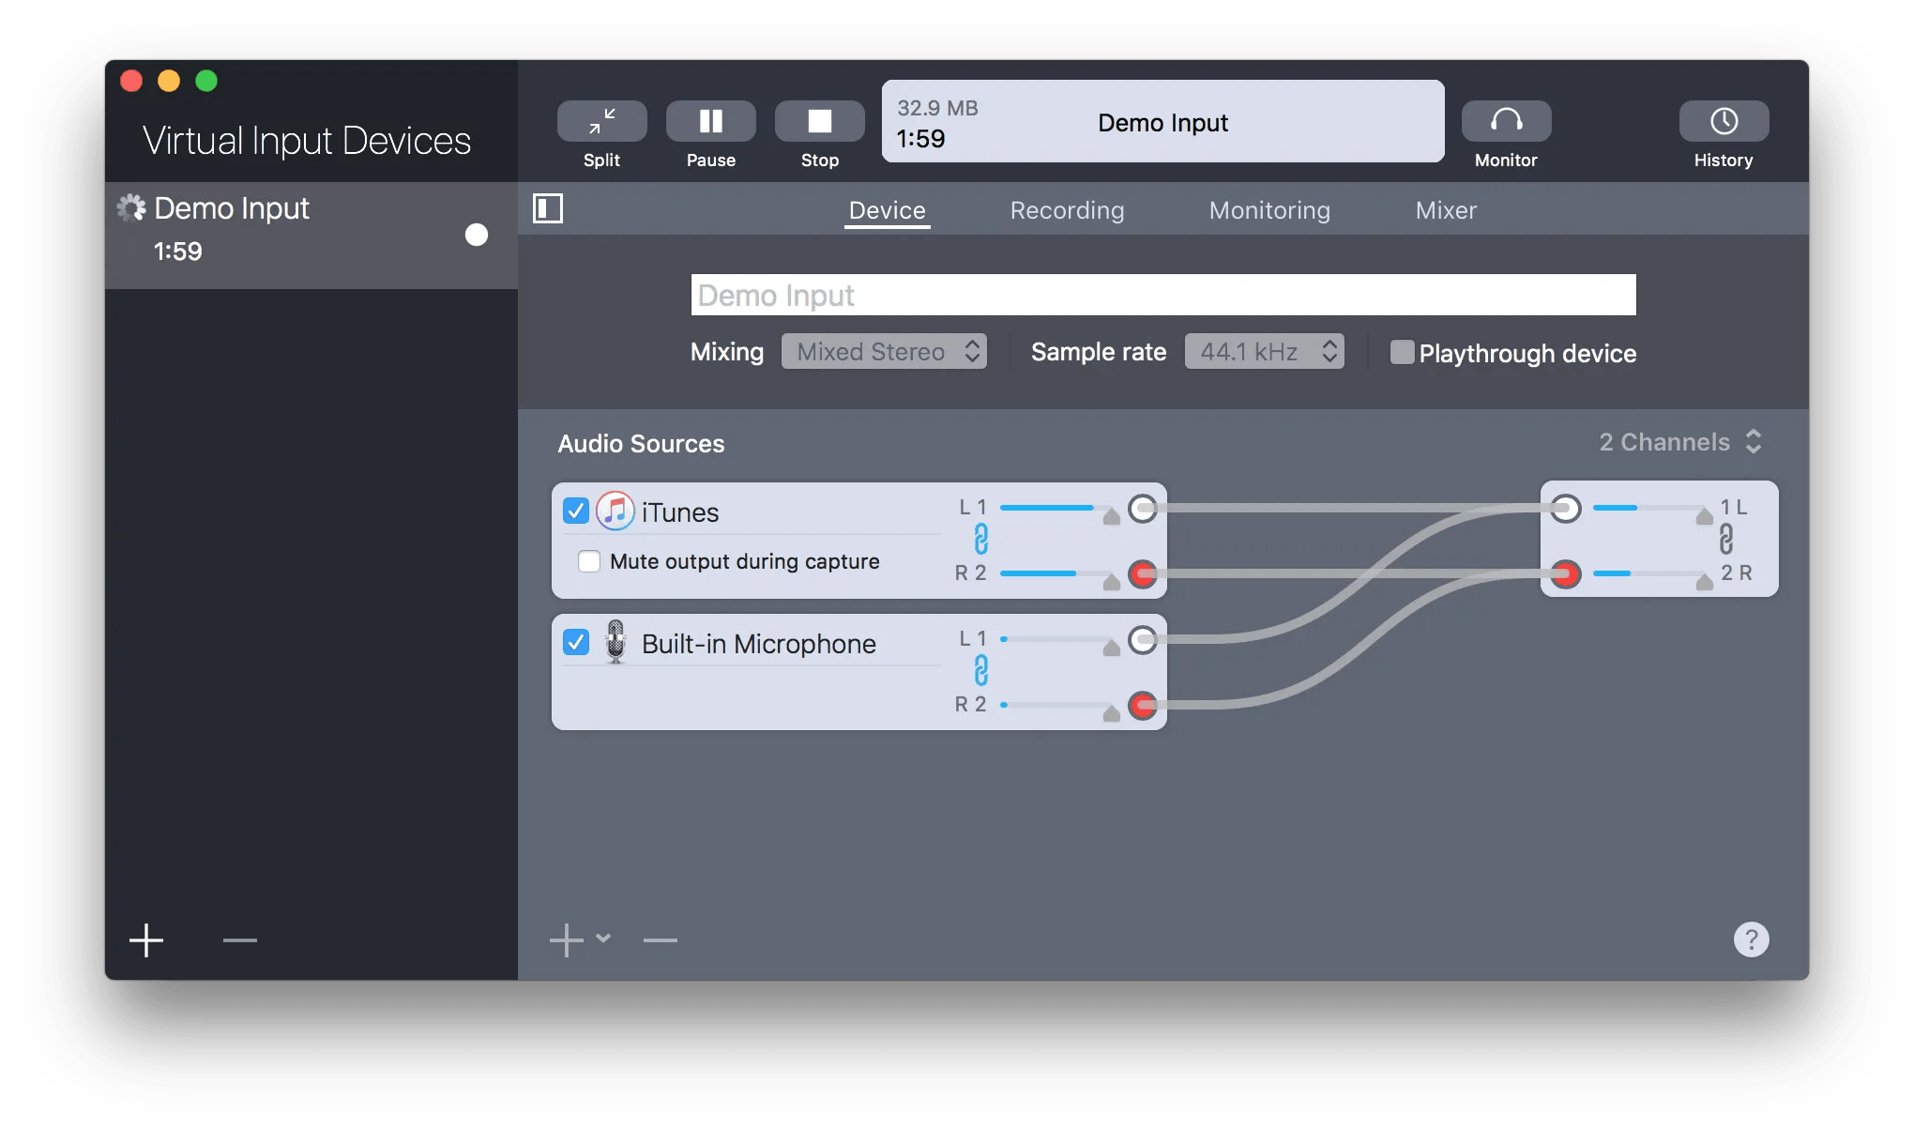
Task: Change the 2 Channels selector
Action: 1680,442
